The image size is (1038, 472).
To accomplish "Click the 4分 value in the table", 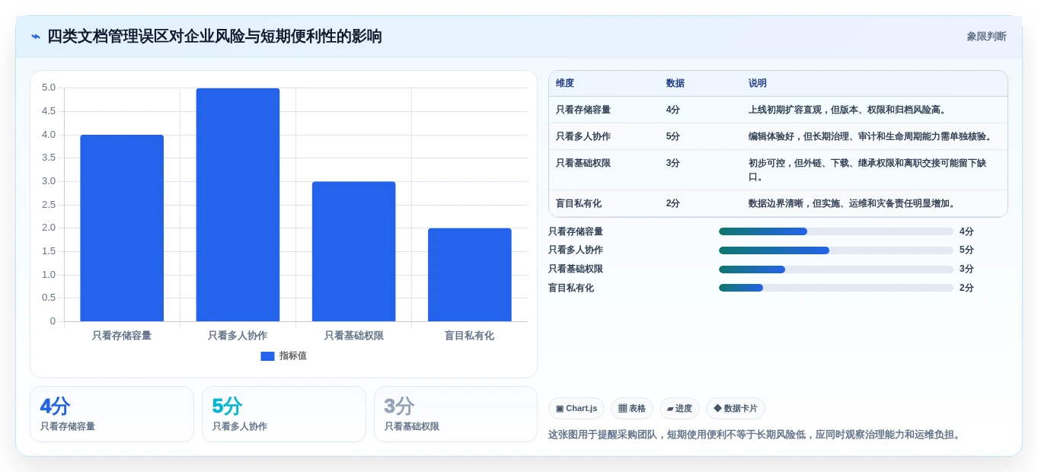I will pyautogui.click(x=673, y=110).
